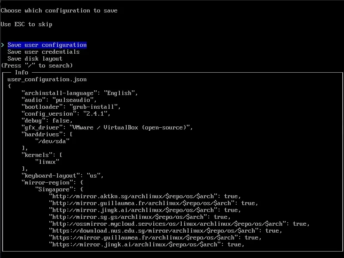
Task: Click the "bootloader": "grub-install" line
Action: coord(71,107)
